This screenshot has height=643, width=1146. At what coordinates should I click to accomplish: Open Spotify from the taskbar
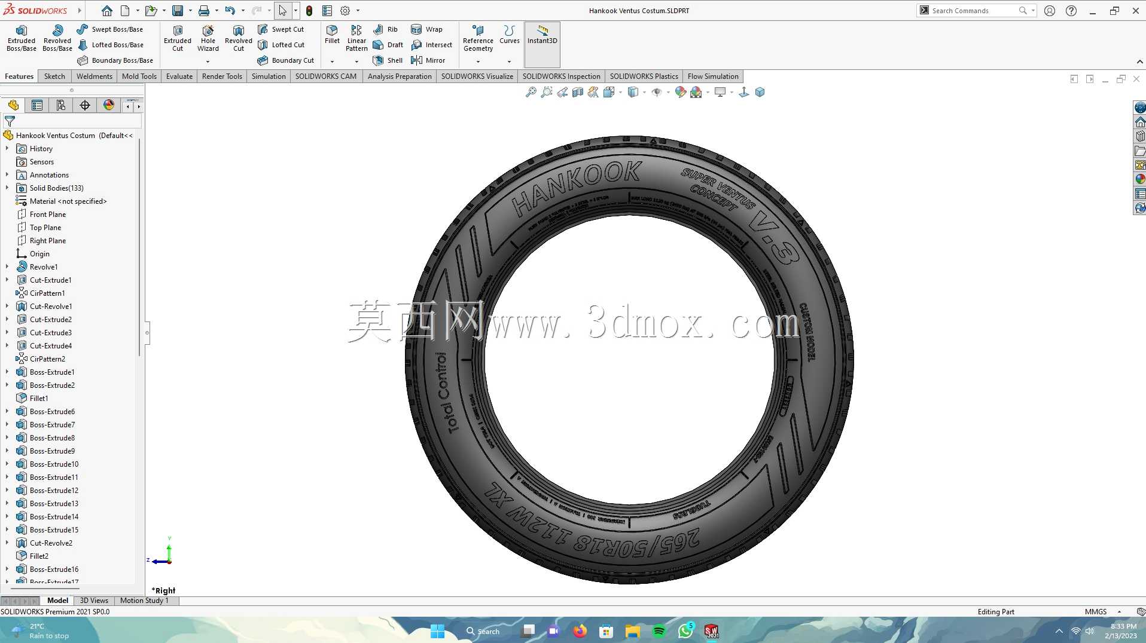pos(659,631)
